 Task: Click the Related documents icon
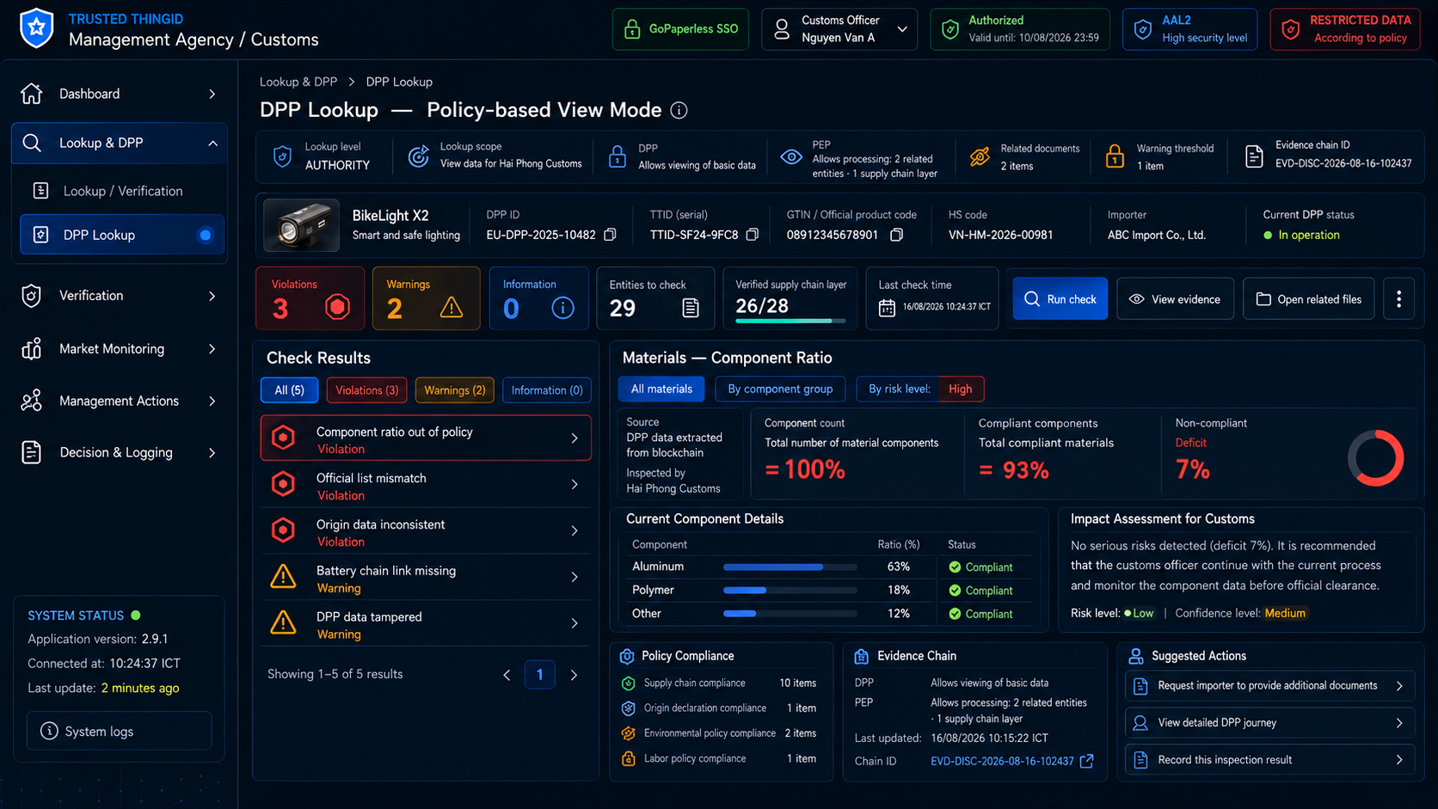[980, 156]
